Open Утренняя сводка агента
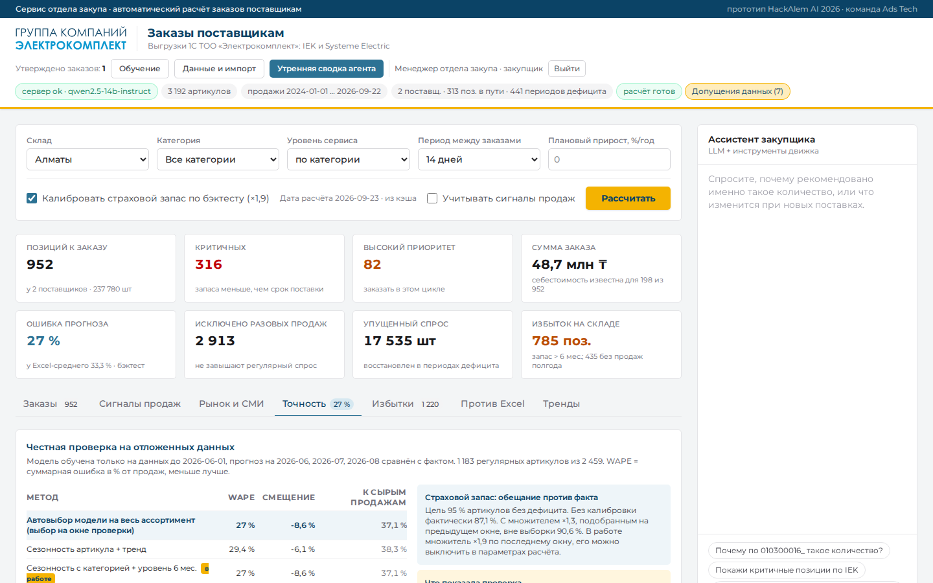The image size is (933, 583). 327,69
